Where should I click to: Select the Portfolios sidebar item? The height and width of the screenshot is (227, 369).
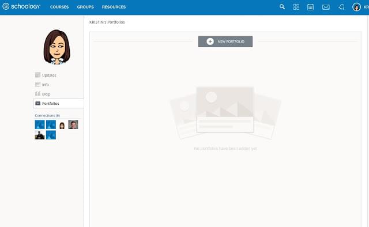click(x=58, y=103)
